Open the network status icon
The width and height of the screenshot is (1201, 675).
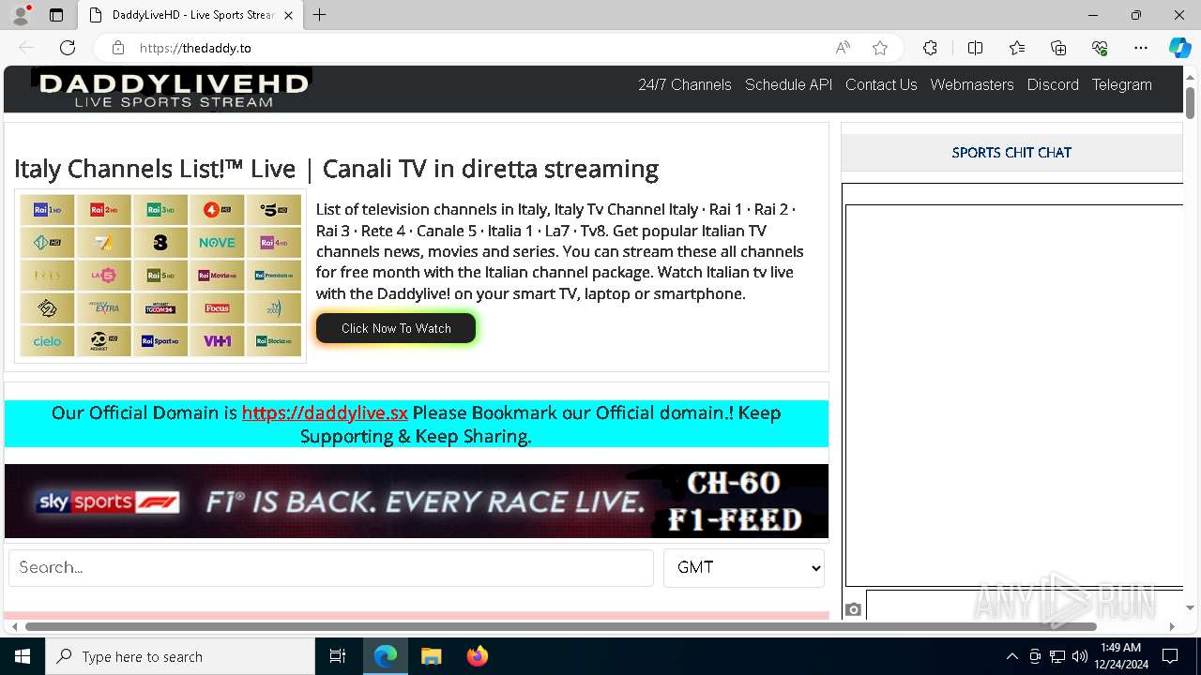click(x=1057, y=656)
